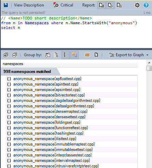Toggle second Report icon
Screen dimensions: 152x168
pyautogui.click(x=110, y=5)
